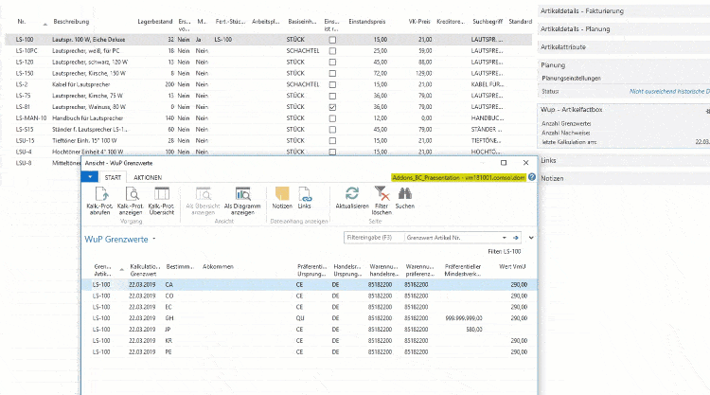Toggle checkbox in row LS-S15
The image size is (710, 395).
(332, 130)
